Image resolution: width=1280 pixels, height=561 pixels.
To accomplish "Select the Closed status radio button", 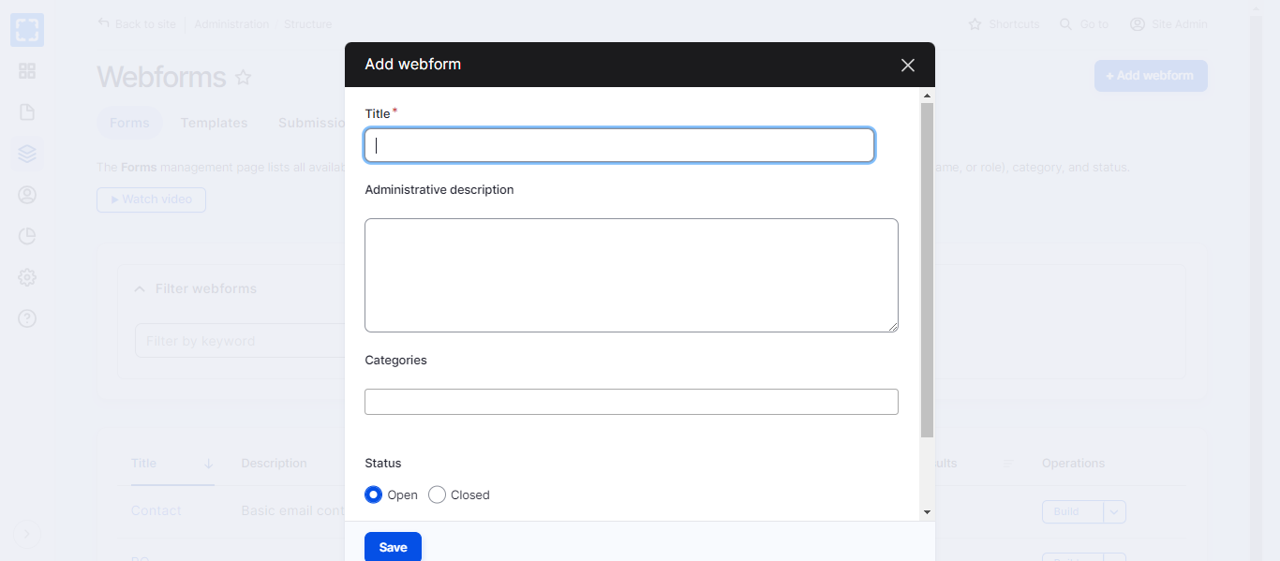I will click(x=437, y=495).
